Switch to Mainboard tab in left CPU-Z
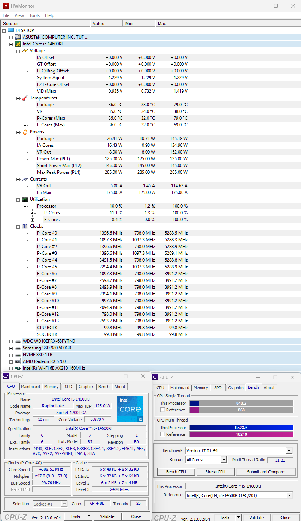This screenshot has width=301, height=521. (x=30, y=387)
